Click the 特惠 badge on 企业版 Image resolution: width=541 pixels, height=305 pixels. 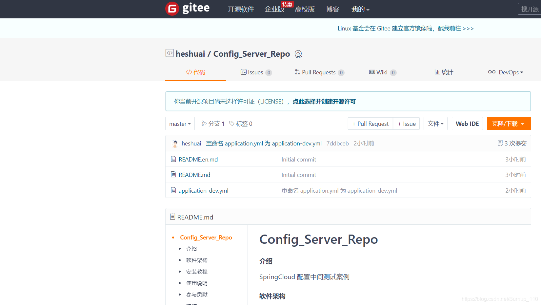(287, 4)
